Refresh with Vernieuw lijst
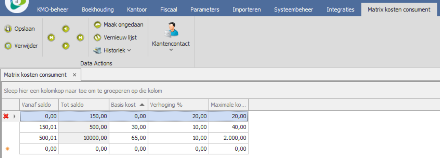 (97, 37)
